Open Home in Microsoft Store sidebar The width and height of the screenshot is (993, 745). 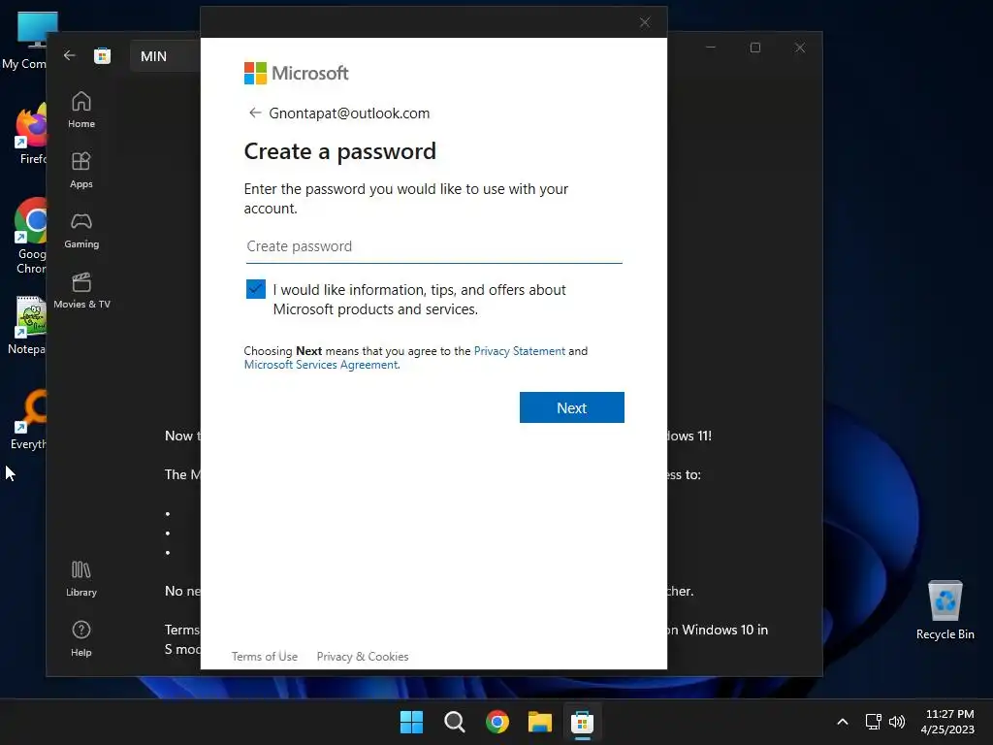coord(81,111)
